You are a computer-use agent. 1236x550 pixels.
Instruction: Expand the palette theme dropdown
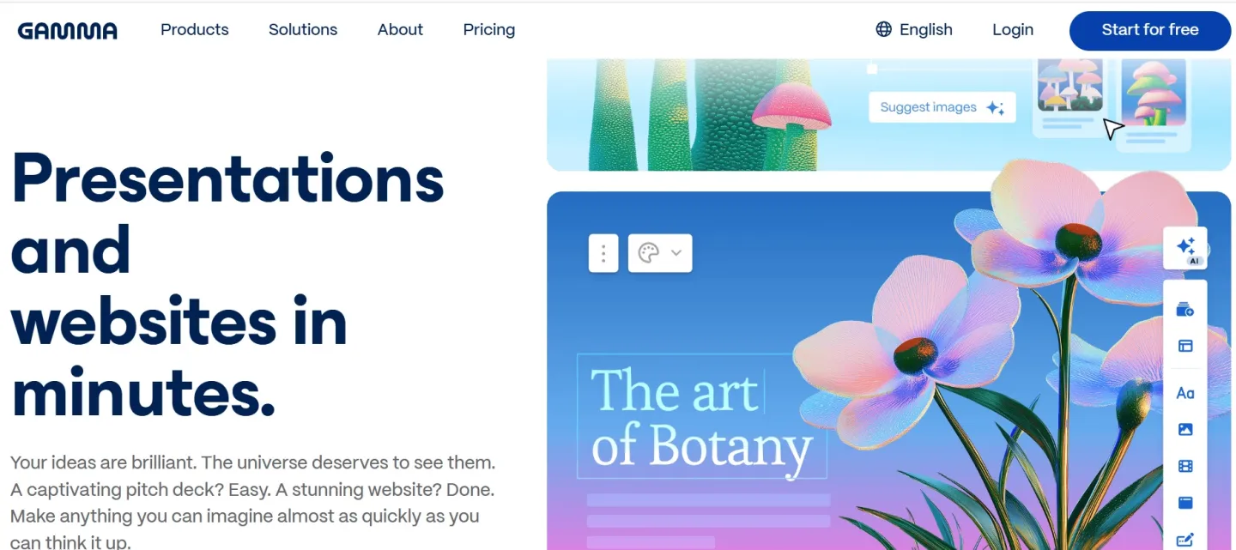pyautogui.click(x=660, y=253)
